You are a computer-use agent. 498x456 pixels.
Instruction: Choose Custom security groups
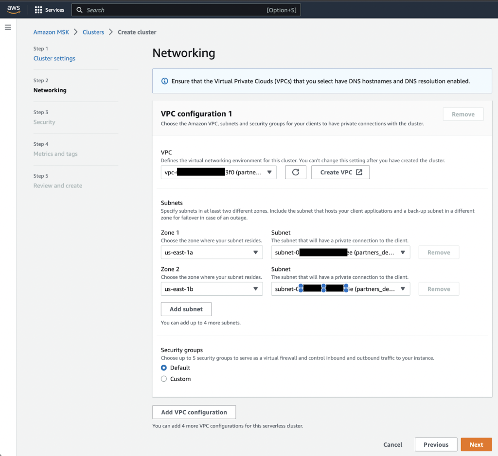164,379
